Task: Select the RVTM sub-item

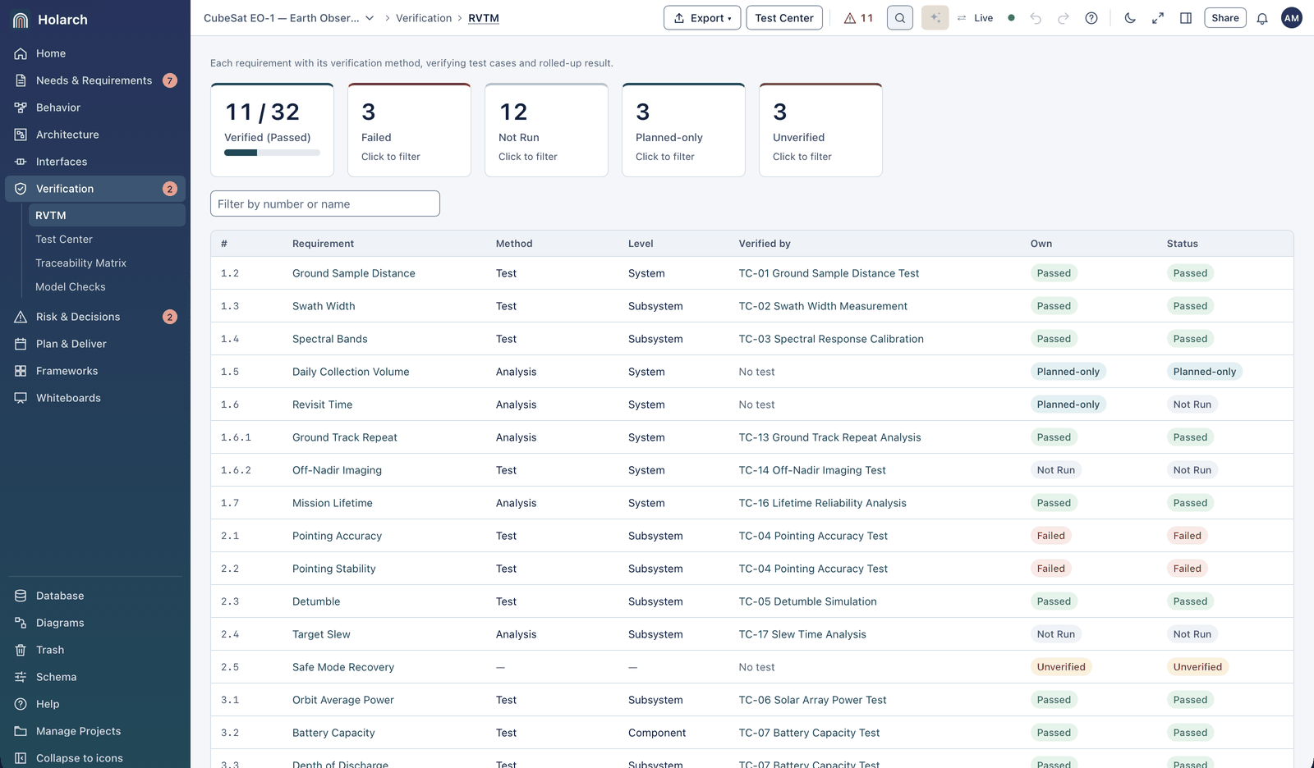Action: [107, 215]
